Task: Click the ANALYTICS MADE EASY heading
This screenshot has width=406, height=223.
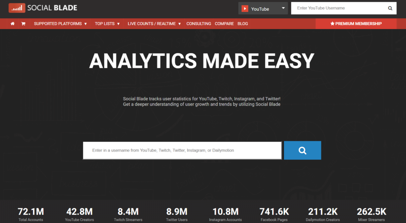Action: (x=202, y=61)
